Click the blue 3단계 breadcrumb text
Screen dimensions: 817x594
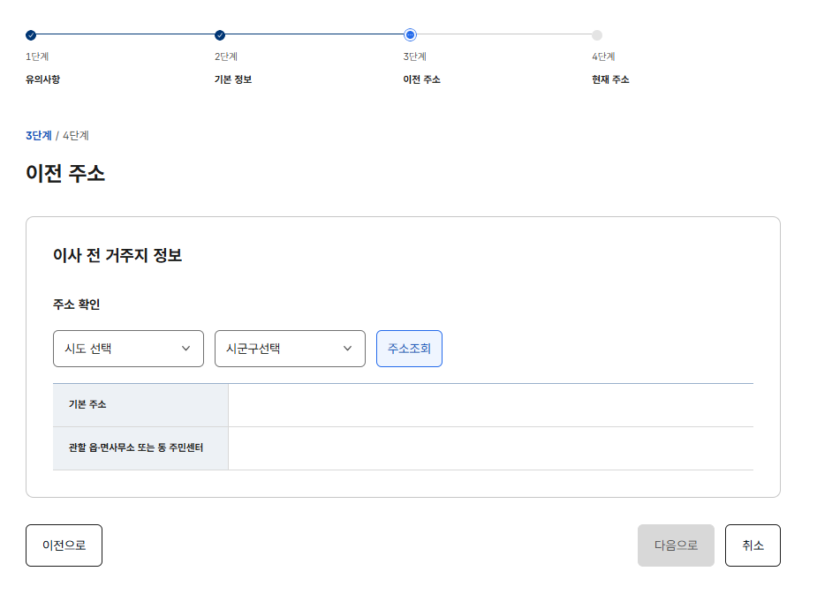pyautogui.click(x=39, y=135)
